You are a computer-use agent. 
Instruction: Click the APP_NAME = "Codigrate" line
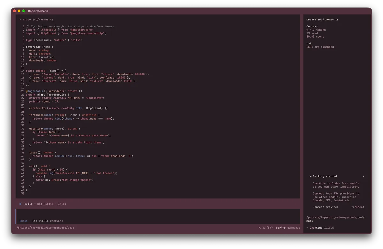point(67,98)
